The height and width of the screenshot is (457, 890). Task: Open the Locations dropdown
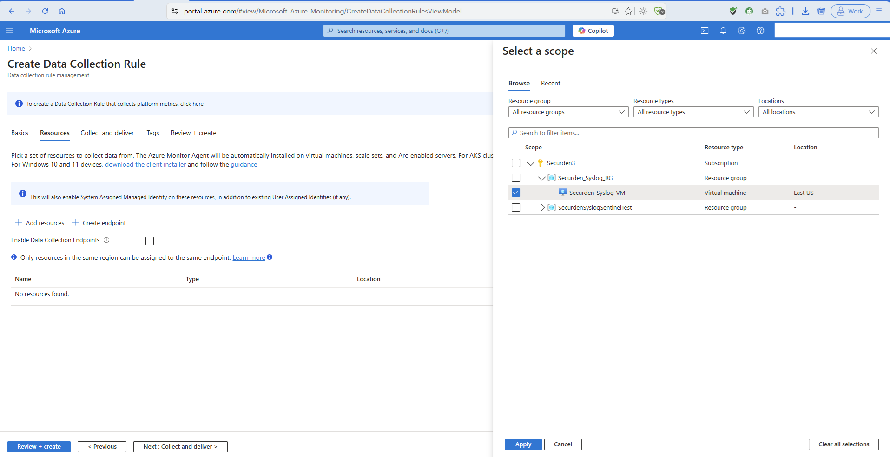point(818,112)
